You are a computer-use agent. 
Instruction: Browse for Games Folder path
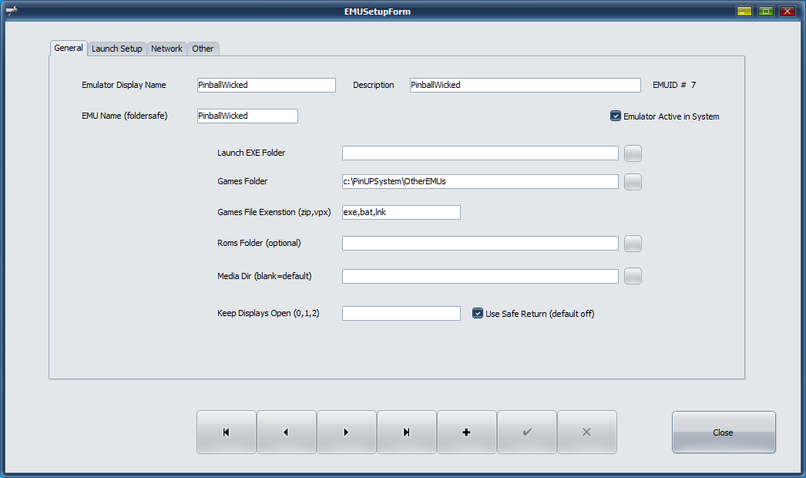coord(633,182)
